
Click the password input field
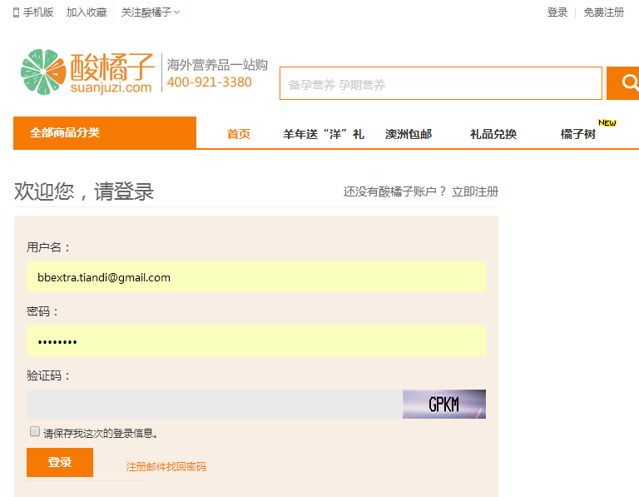click(x=256, y=340)
